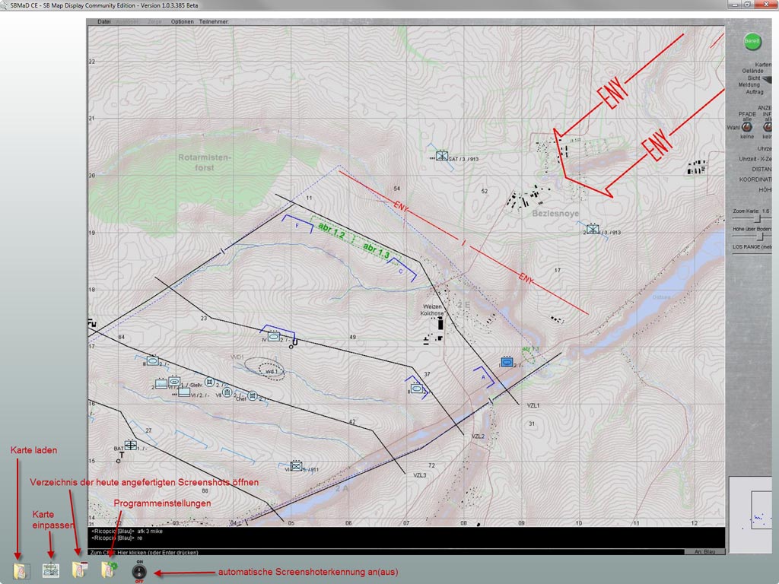Select the Chef unit symbol
The height and width of the screenshot is (584, 779).
pyautogui.click(x=253, y=395)
